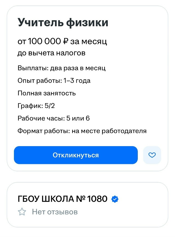Open the ГБОУ ШКОЛА № 1080 employer page
This screenshot has height=237, width=175.
(x=63, y=199)
